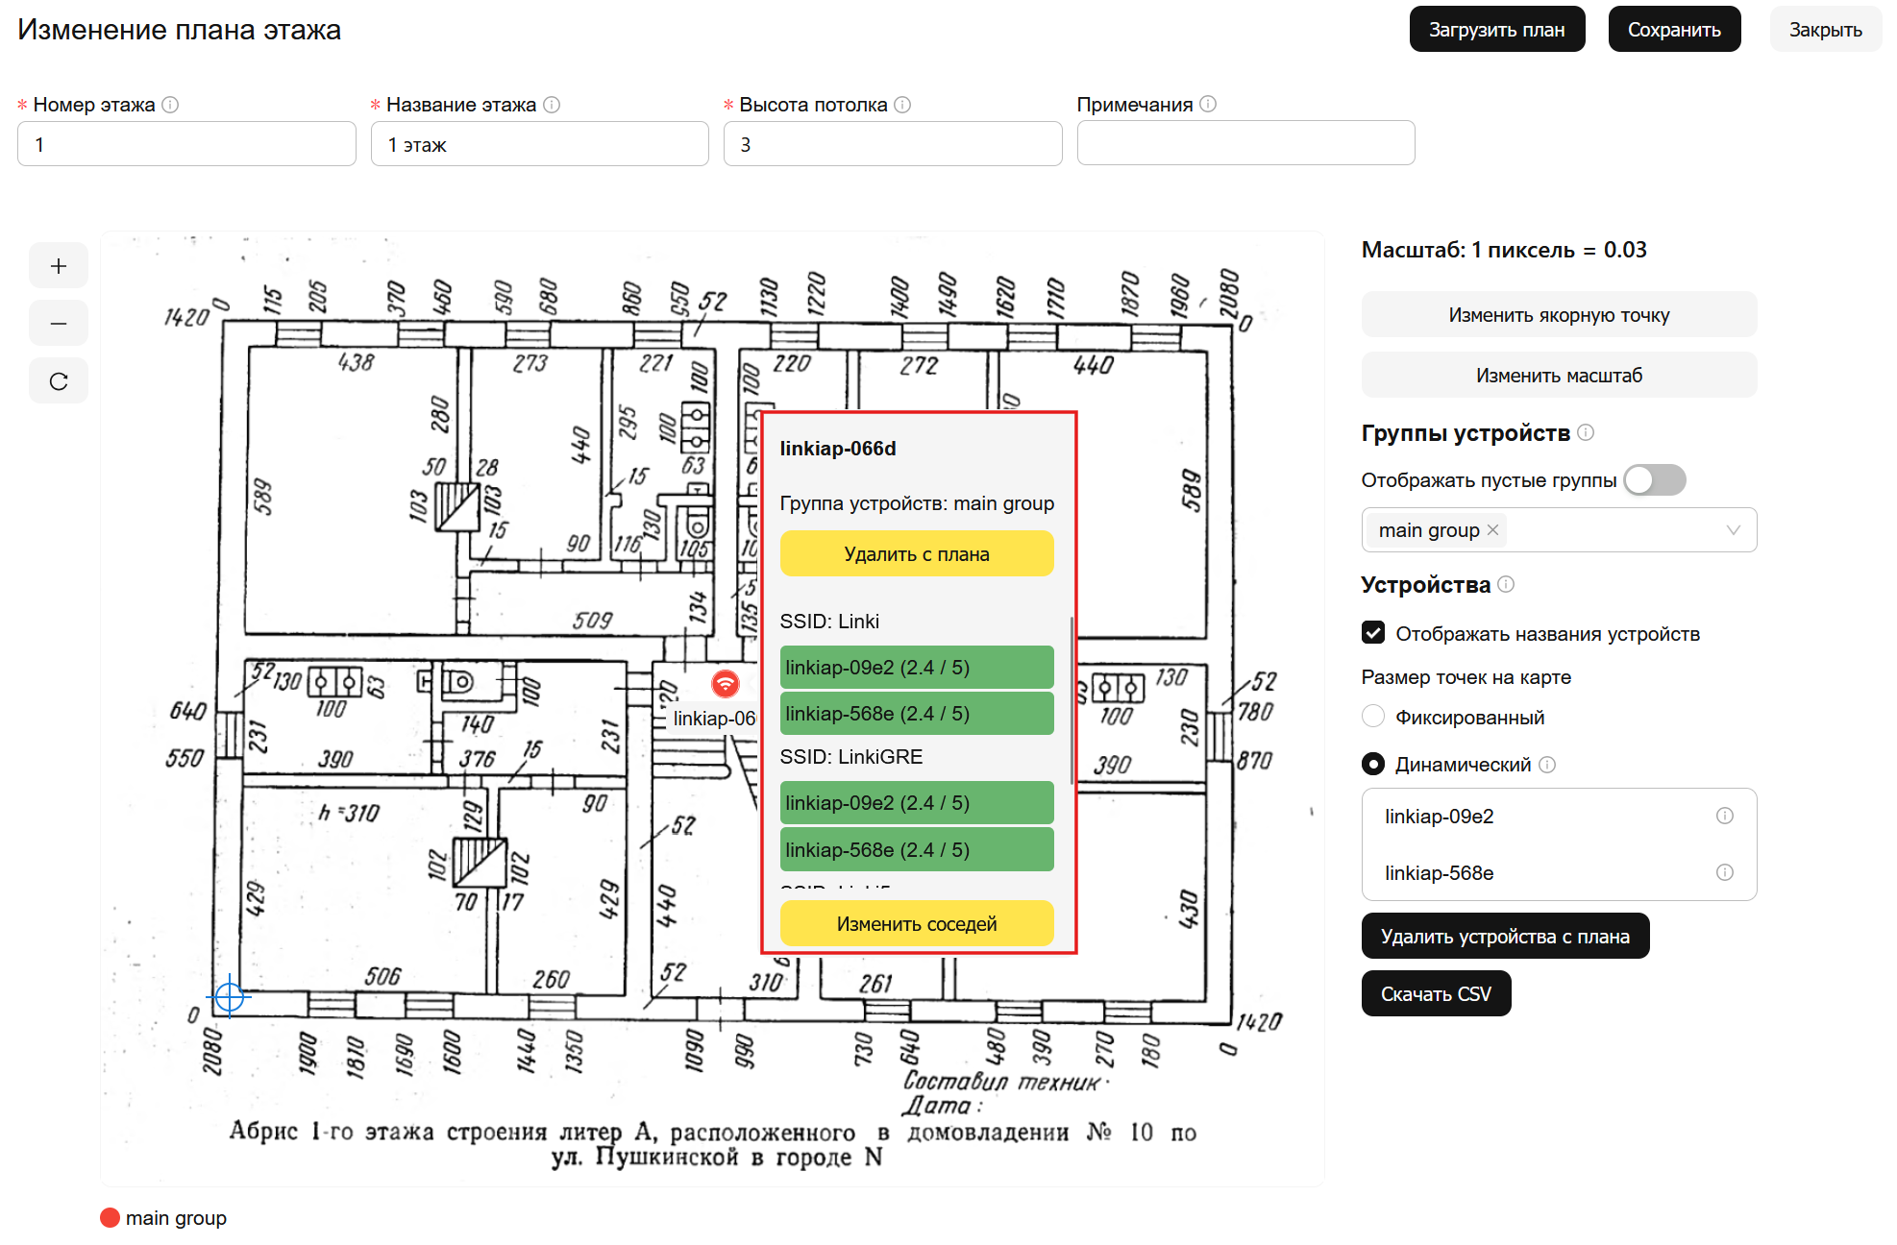
Task: Focus the Высота потолка input field
Action: 893,144
